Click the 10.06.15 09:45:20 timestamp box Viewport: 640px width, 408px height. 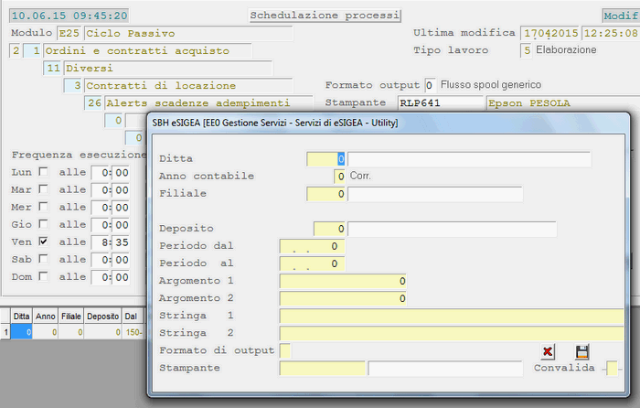coord(69,16)
